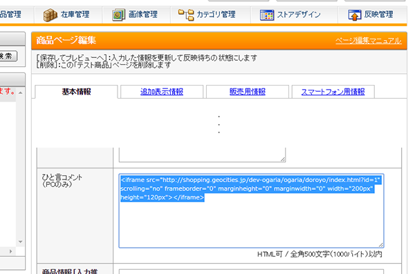
Task: Click the 商品情報 input field below
Action: coord(251,272)
